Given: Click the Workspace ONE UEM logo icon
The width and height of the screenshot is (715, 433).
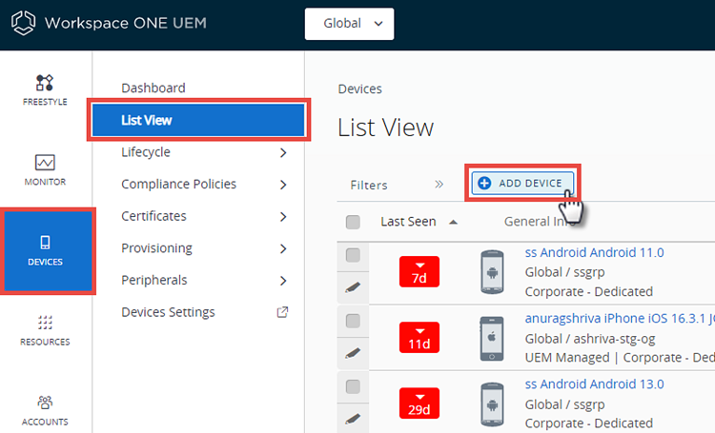Looking at the screenshot, I should (x=23, y=23).
